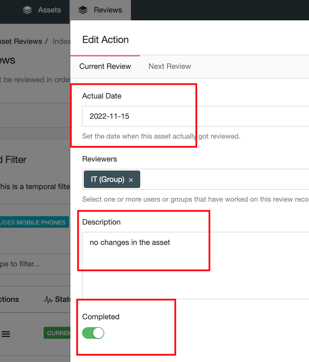Select the IT (Group) reviewer chip
This screenshot has height=362, width=309.
coord(107,179)
